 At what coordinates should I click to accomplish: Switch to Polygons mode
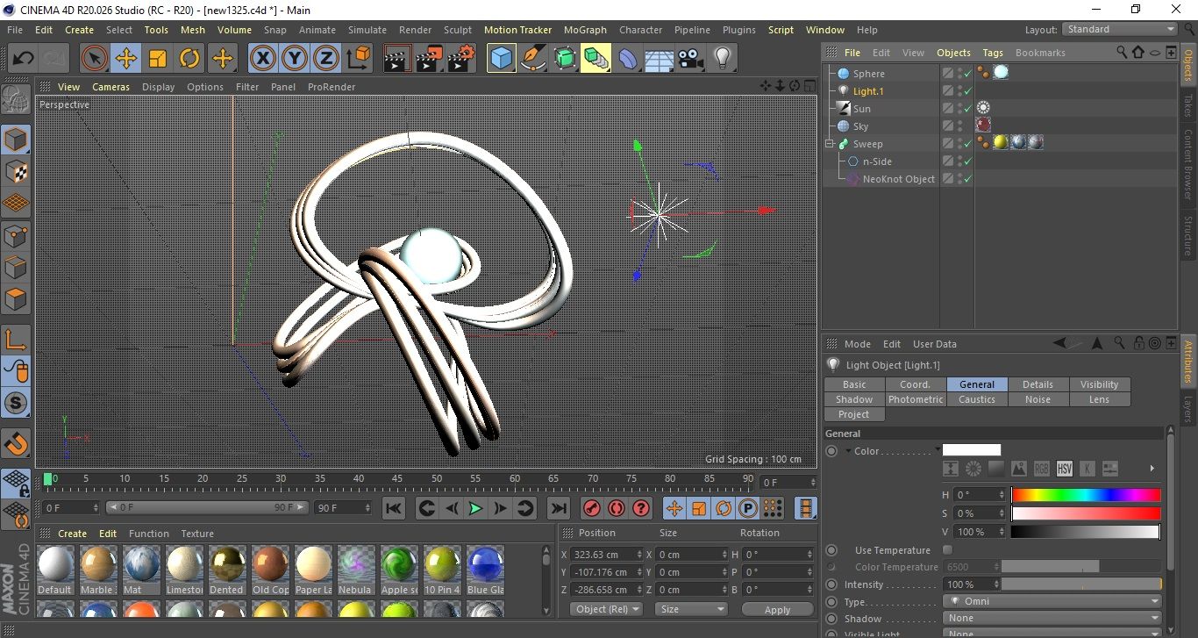coord(16,299)
